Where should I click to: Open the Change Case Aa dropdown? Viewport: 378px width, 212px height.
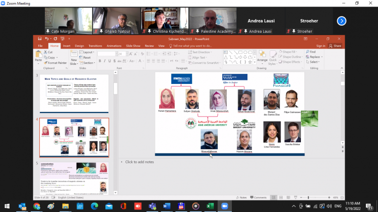tap(132, 61)
